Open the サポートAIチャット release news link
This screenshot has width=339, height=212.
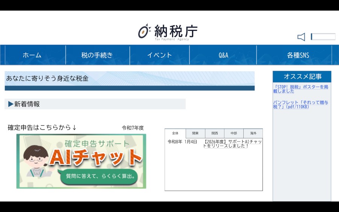(232, 143)
